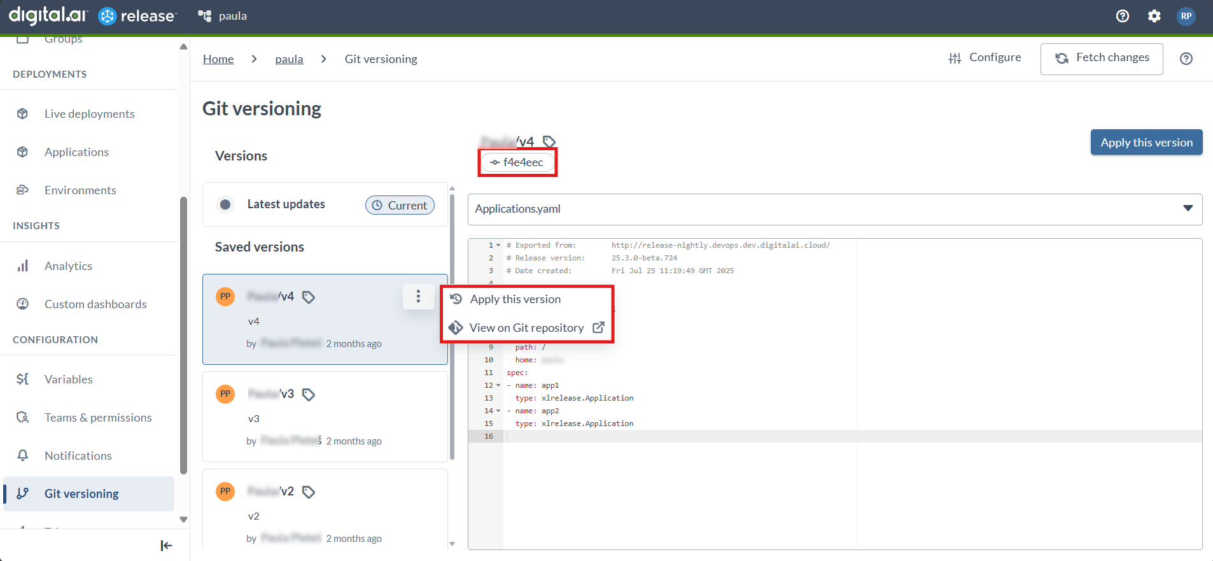The height and width of the screenshot is (561, 1213).
Task: Click the Notifications bell icon
Action: tap(23, 455)
